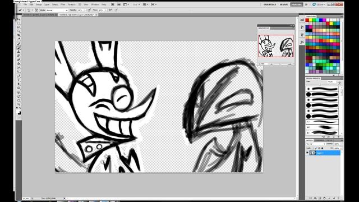The image size is (359, 202).
Task: Launch Bridge from the application bar
Action: pyautogui.click(x=113, y=4)
